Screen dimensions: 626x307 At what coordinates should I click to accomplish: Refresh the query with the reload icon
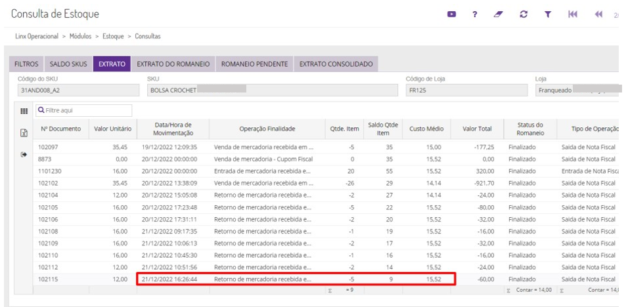[524, 14]
